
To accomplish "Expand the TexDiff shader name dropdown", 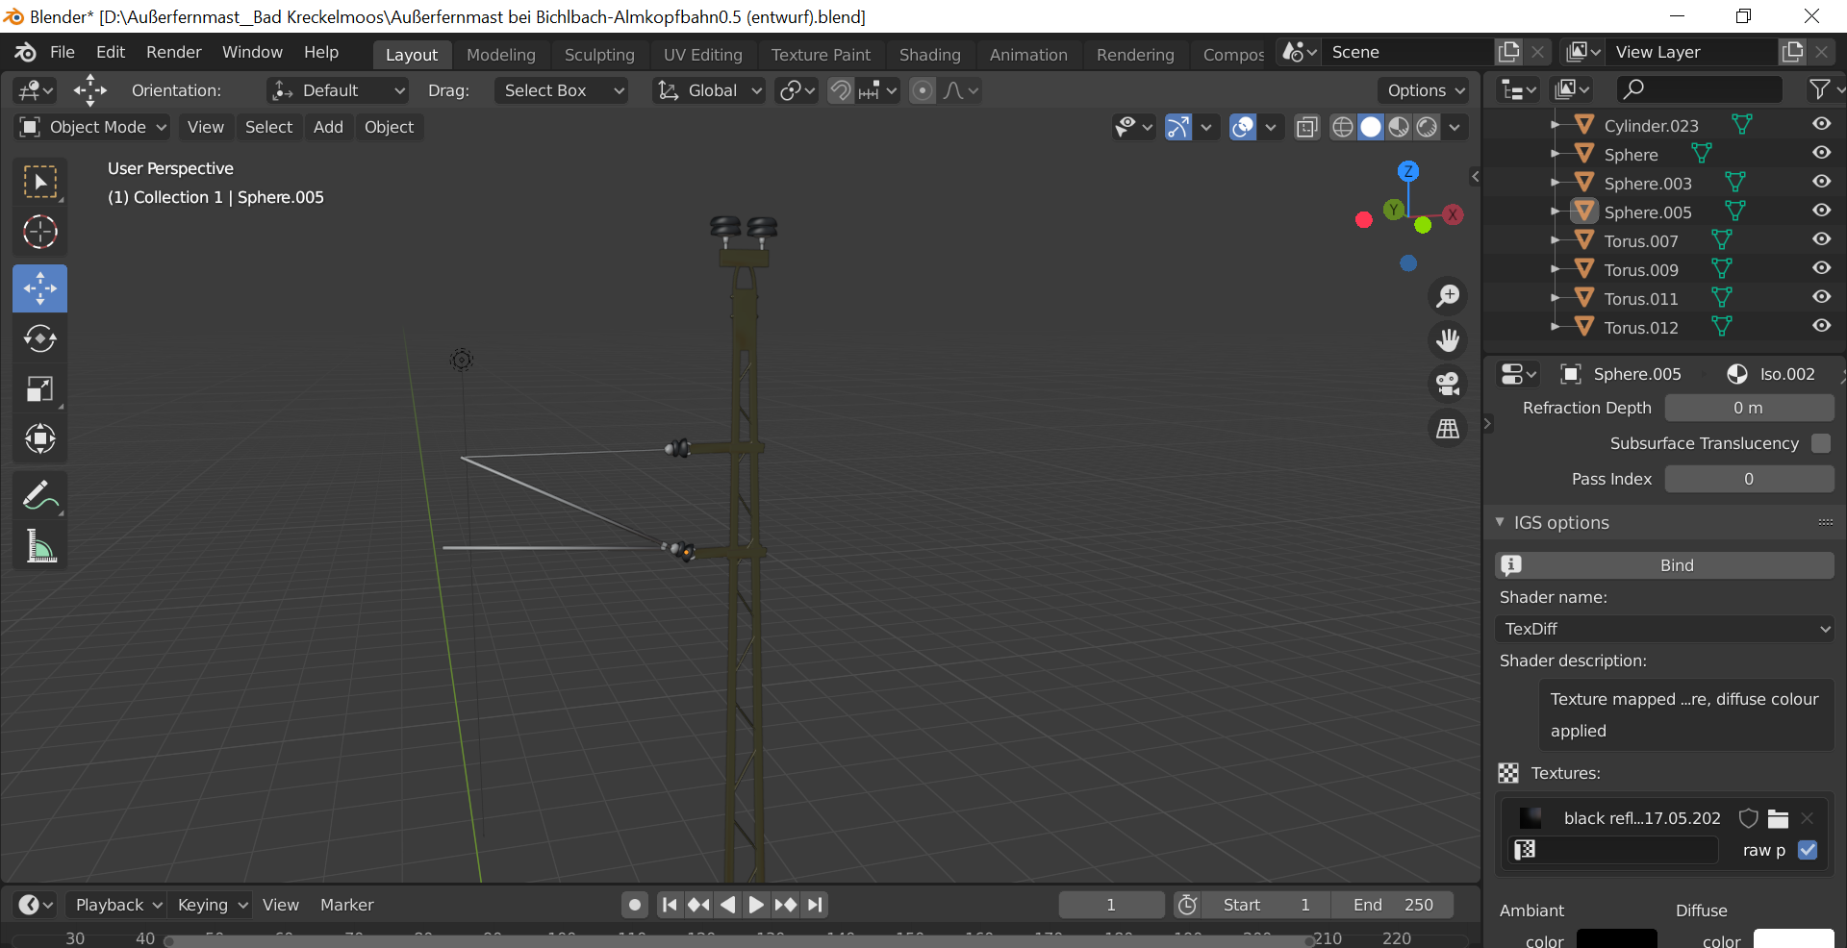I will tap(1664, 629).
